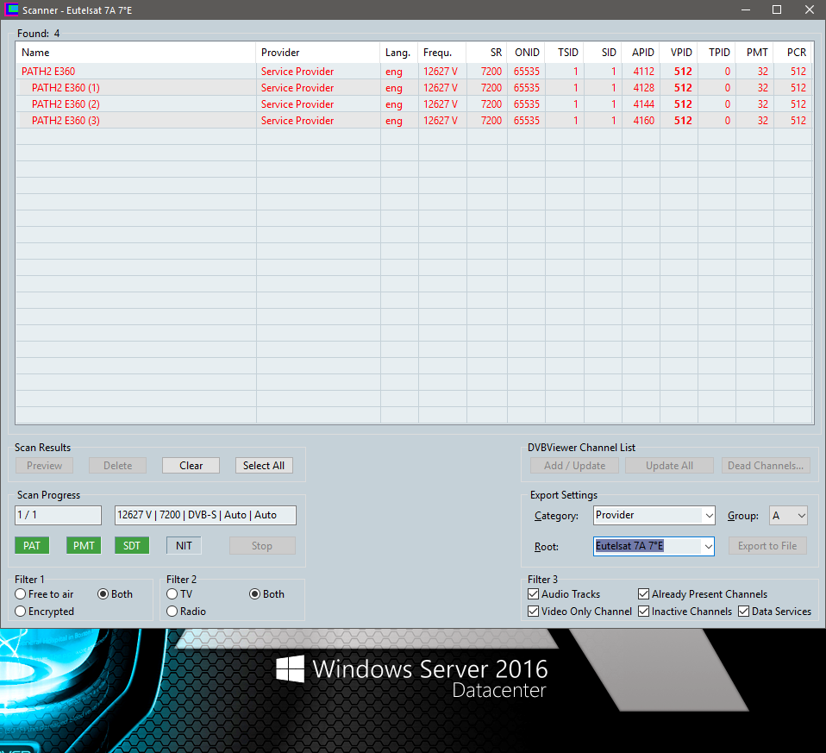Click the Delete button
The image size is (826, 753).
click(117, 466)
